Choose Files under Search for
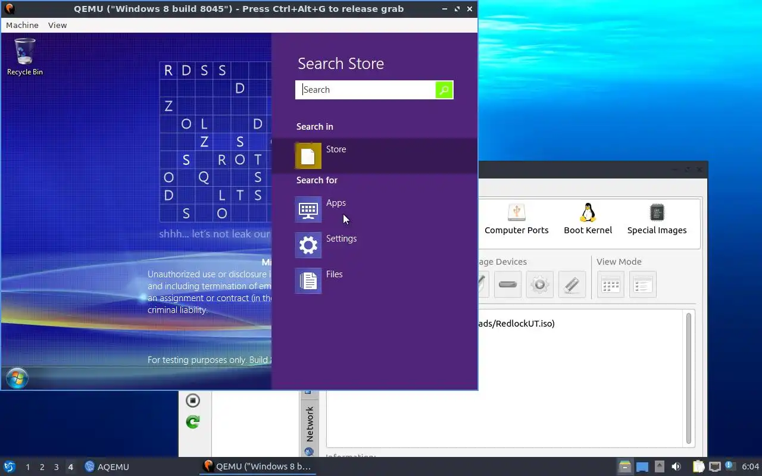Viewport: 762px width, 476px height. pos(374,280)
